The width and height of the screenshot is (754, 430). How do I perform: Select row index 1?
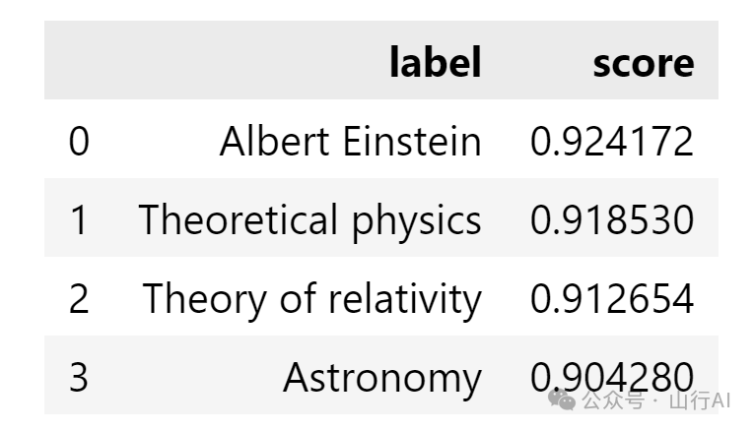point(79,220)
